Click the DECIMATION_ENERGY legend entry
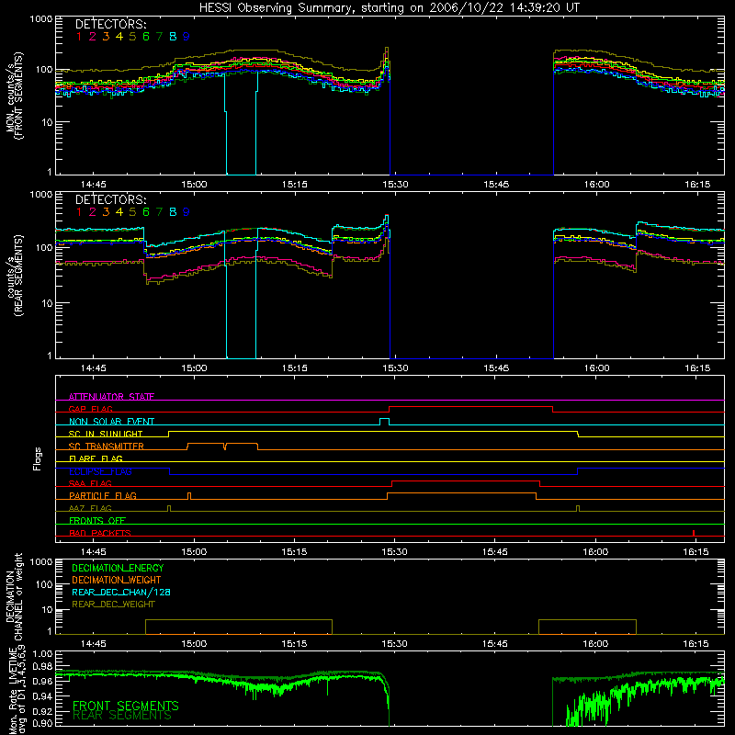Image resolution: width=735 pixels, height=735 pixels. 118,568
